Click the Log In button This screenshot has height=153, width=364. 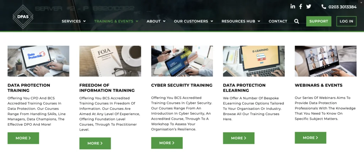coord(346,21)
